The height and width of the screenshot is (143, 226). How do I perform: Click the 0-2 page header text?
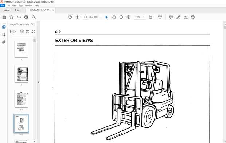pyautogui.click(x=58, y=32)
